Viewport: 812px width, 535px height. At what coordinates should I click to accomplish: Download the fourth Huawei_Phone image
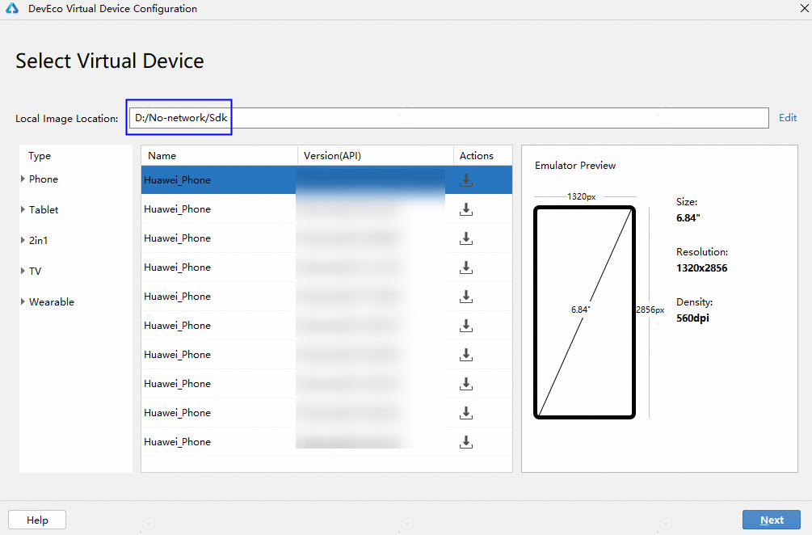point(466,267)
